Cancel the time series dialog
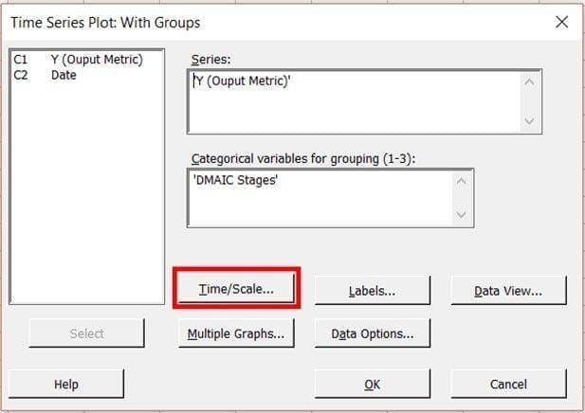 [508, 384]
